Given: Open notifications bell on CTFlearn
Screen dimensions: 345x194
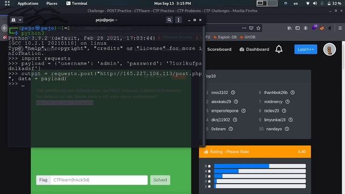Looking at the screenshot, I should (x=279, y=49).
